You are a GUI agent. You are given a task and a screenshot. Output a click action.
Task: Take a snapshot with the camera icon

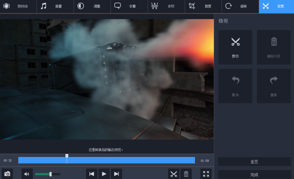point(7,174)
